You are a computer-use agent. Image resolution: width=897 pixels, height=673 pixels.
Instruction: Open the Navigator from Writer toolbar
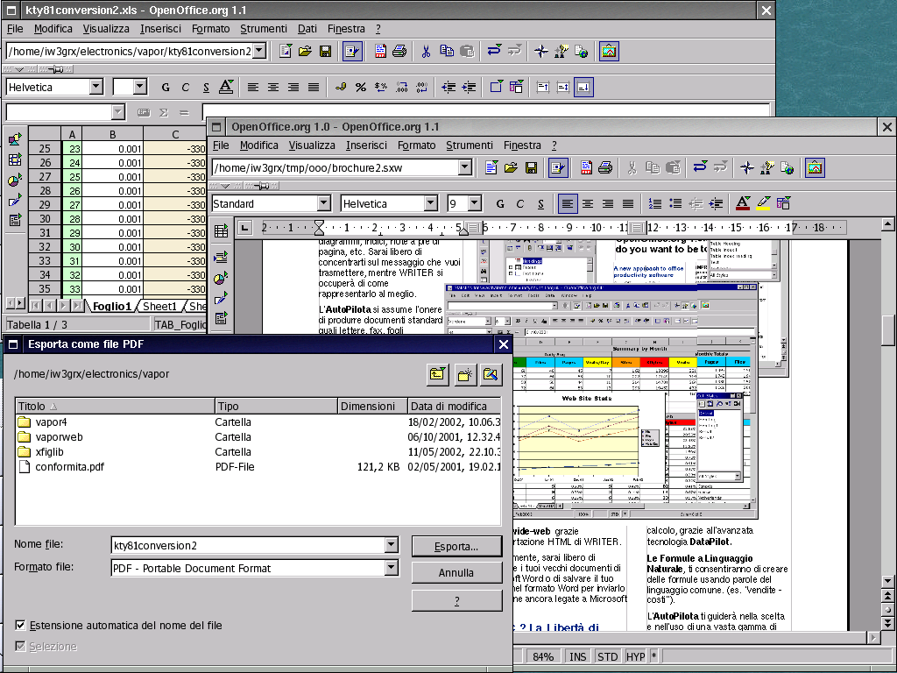(x=746, y=167)
